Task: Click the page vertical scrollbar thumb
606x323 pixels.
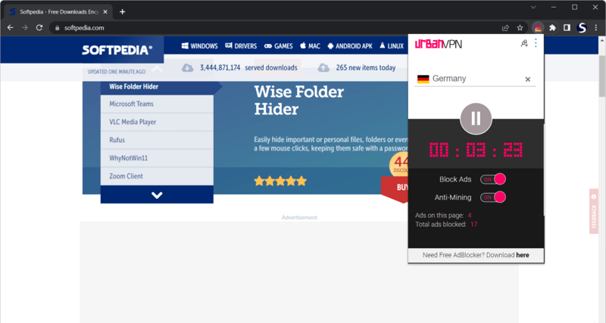Action: click(602, 76)
